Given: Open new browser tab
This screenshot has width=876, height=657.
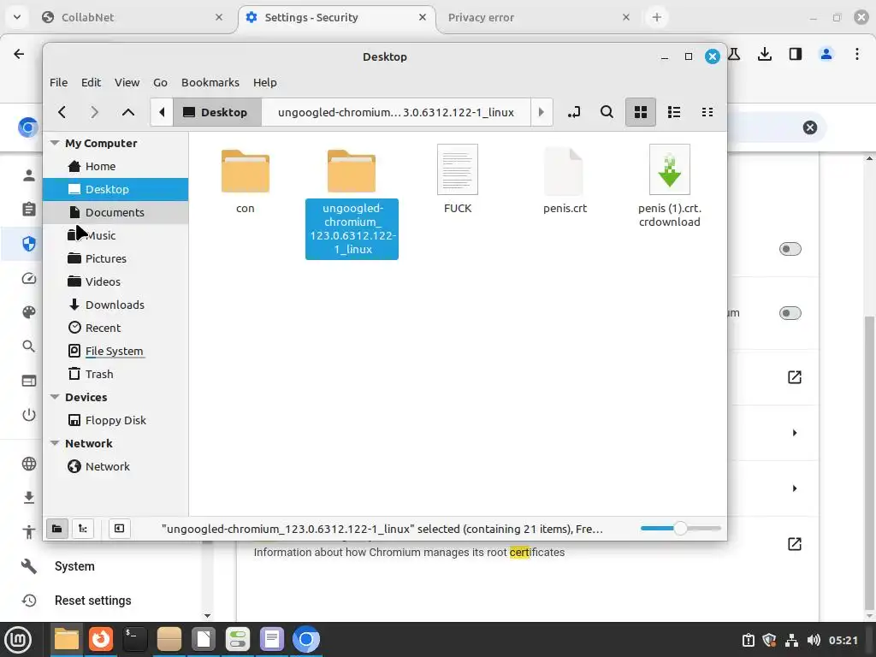Looking at the screenshot, I should pos(657,17).
